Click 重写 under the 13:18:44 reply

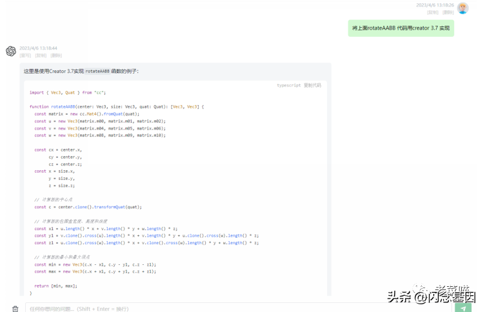pos(25,55)
